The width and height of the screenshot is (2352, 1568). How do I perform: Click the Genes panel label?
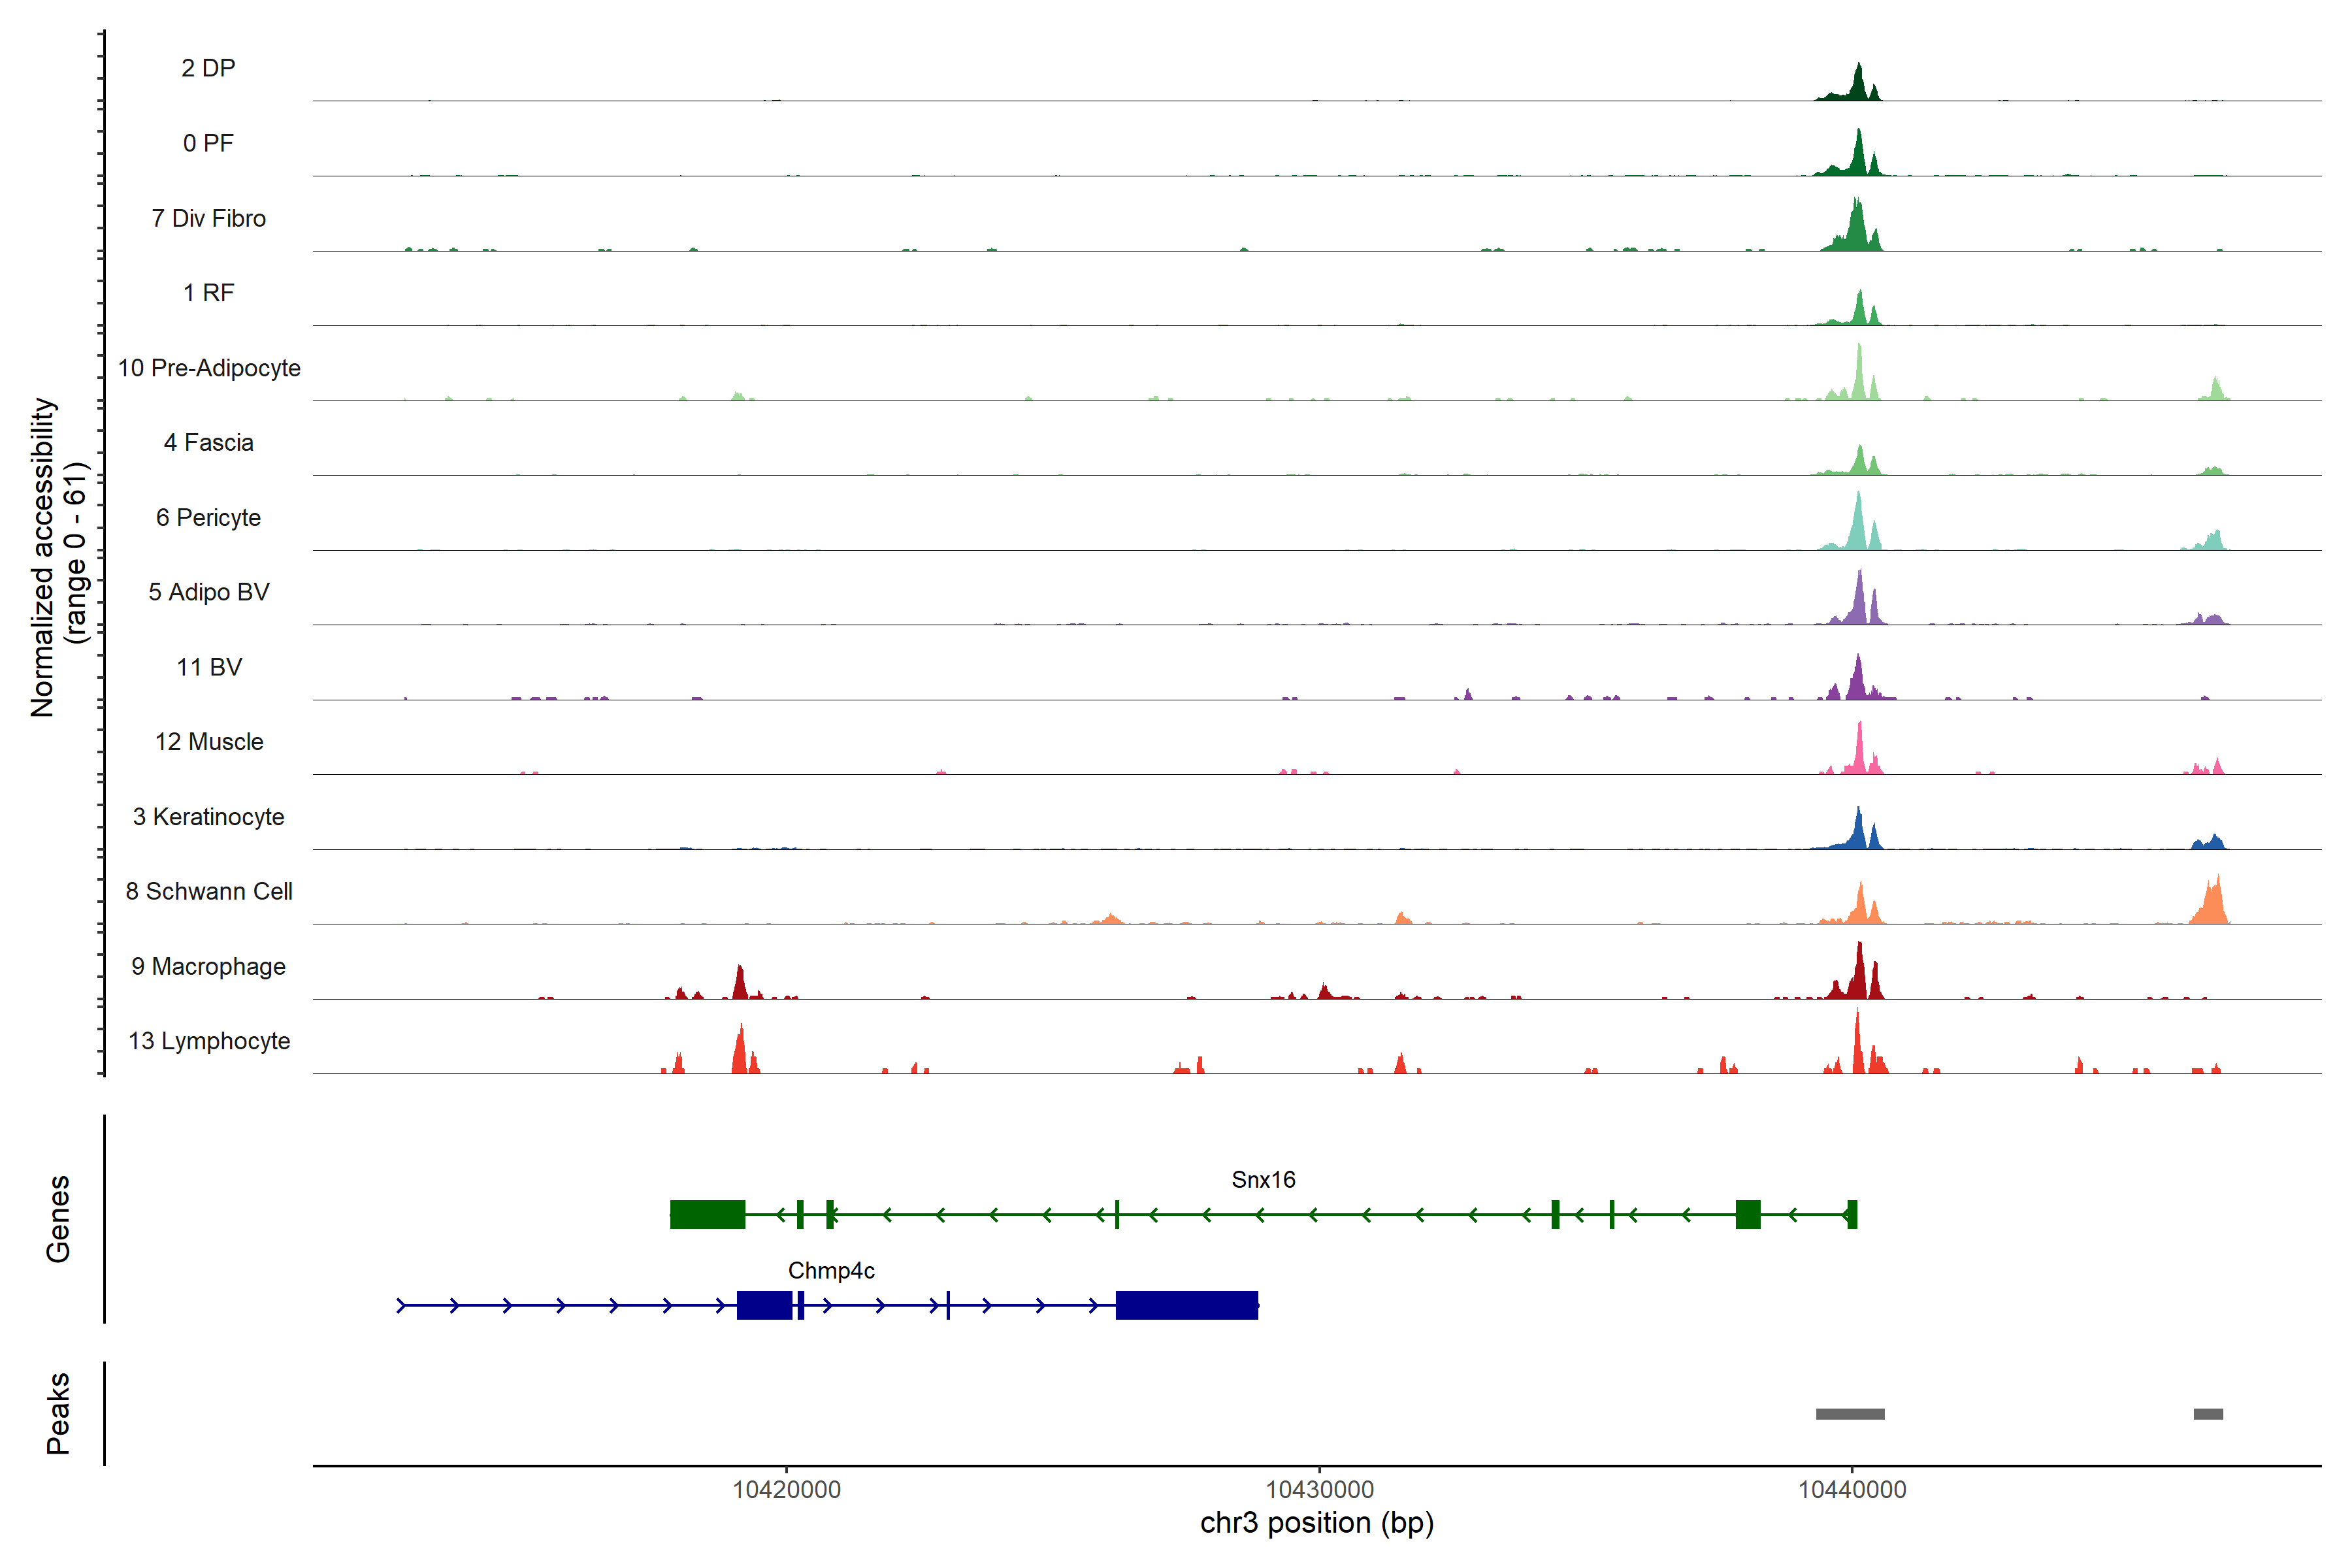click(58, 1218)
